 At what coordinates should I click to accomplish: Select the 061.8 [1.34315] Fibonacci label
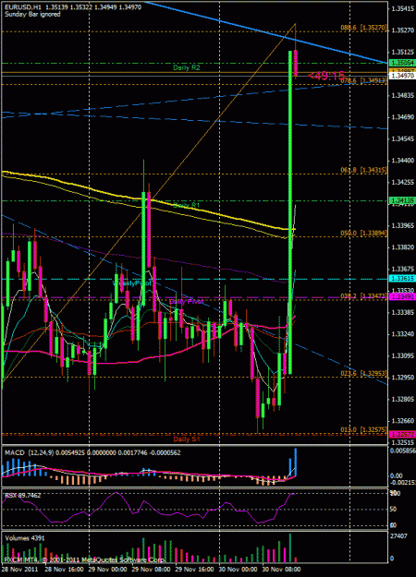[x=363, y=170]
